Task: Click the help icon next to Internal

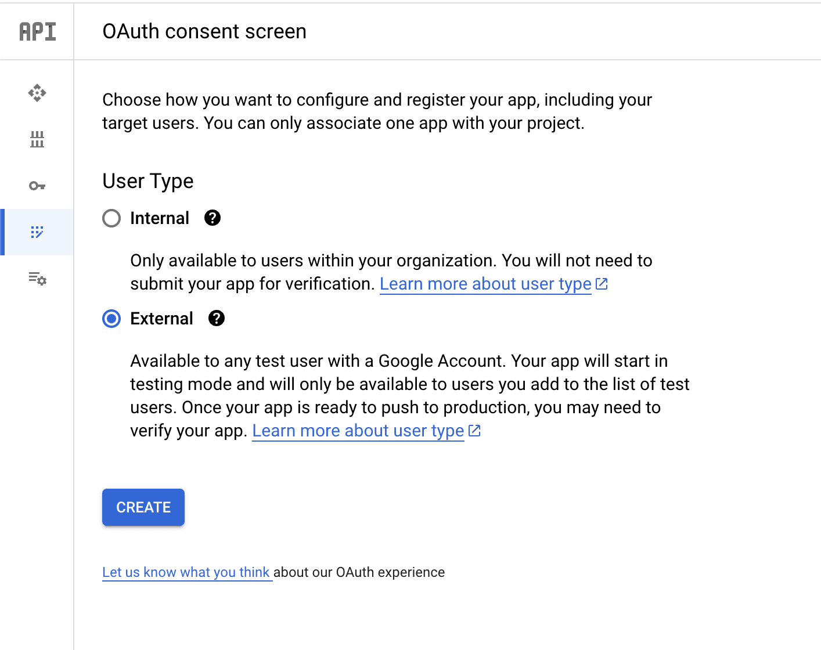Action: point(213,218)
